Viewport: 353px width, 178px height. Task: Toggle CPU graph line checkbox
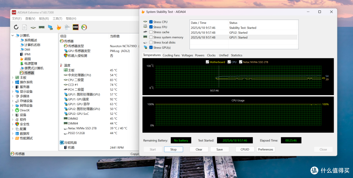pyautogui.click(x=229, y=62)
